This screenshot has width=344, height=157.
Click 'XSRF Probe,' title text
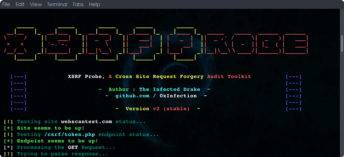(x=87, y=77)
